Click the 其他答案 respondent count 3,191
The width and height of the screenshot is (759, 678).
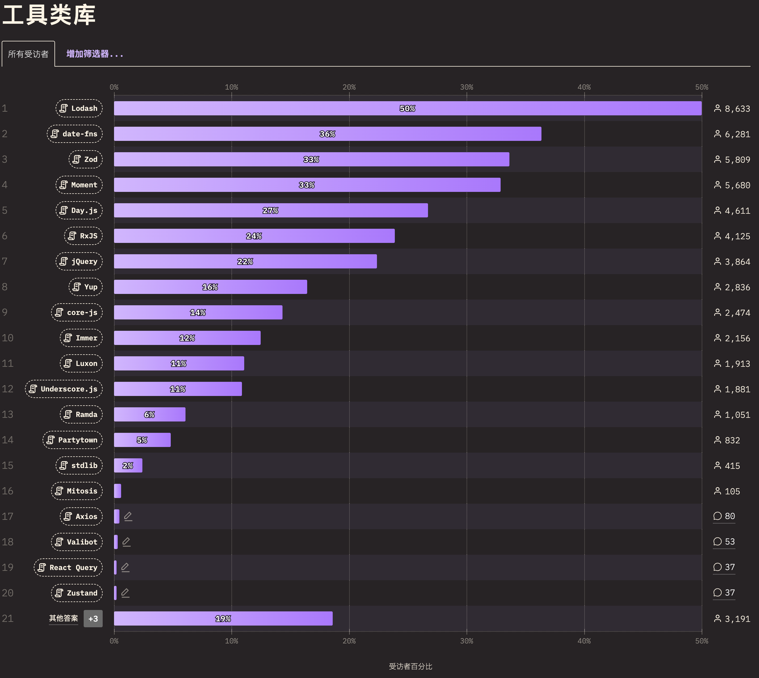click(x=732, y=619)
